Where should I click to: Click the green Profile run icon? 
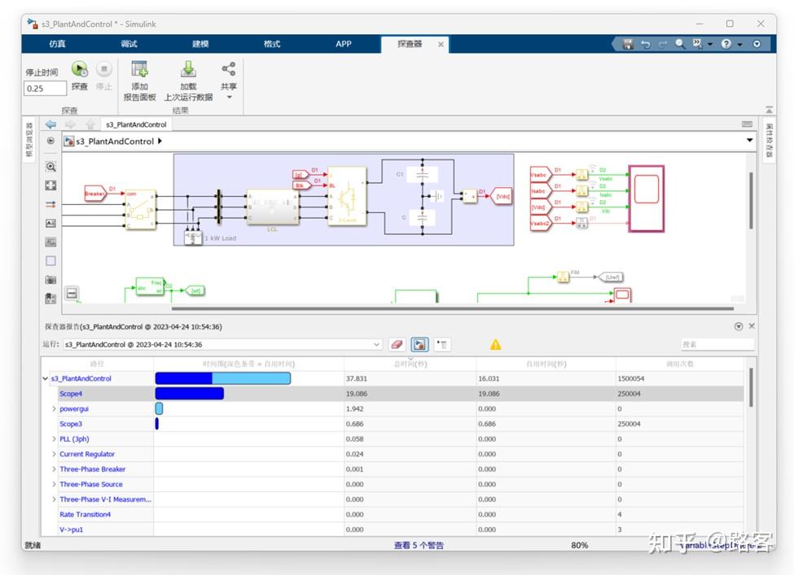[x=80, y=69]
